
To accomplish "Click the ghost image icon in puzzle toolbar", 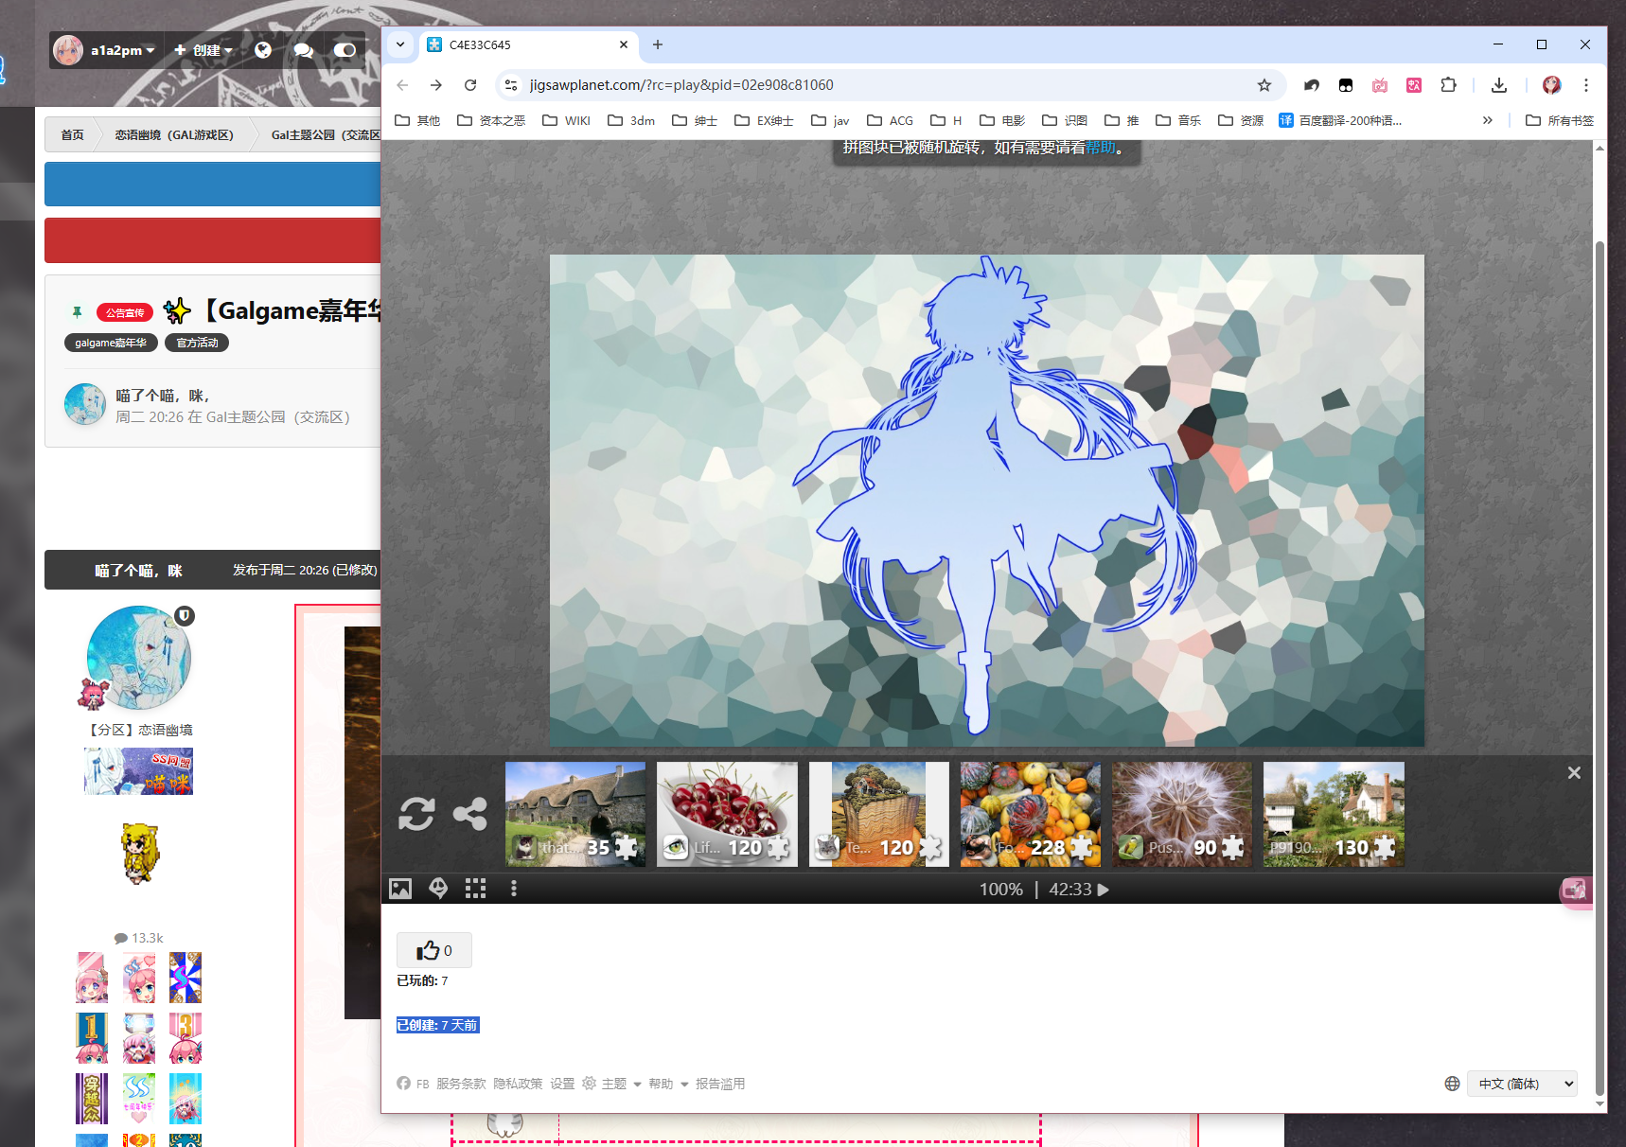I will (438, 889).
